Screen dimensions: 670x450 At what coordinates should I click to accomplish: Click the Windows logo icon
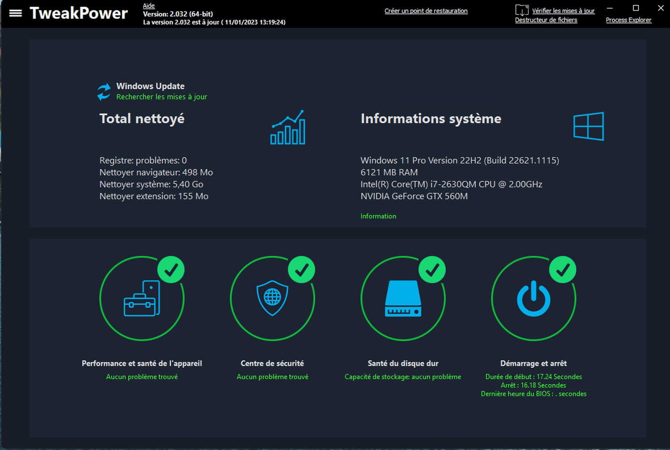pos(588,126)
